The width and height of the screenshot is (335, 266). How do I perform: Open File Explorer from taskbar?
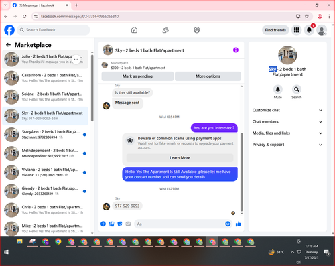click(19, 242)
